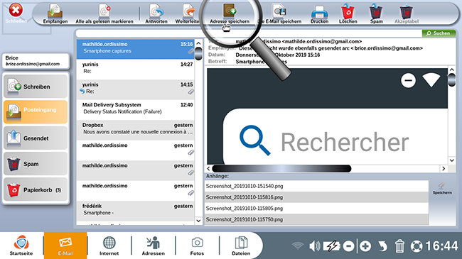This screenshot has height=259, width=462.
Task: Open the Papierkorb trash folder
Action: coord(36,189)
